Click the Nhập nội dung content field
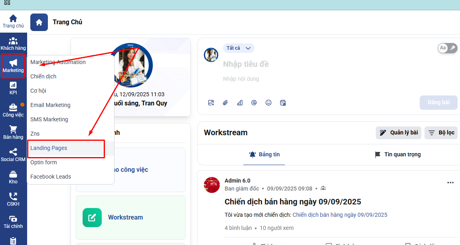 241,79
